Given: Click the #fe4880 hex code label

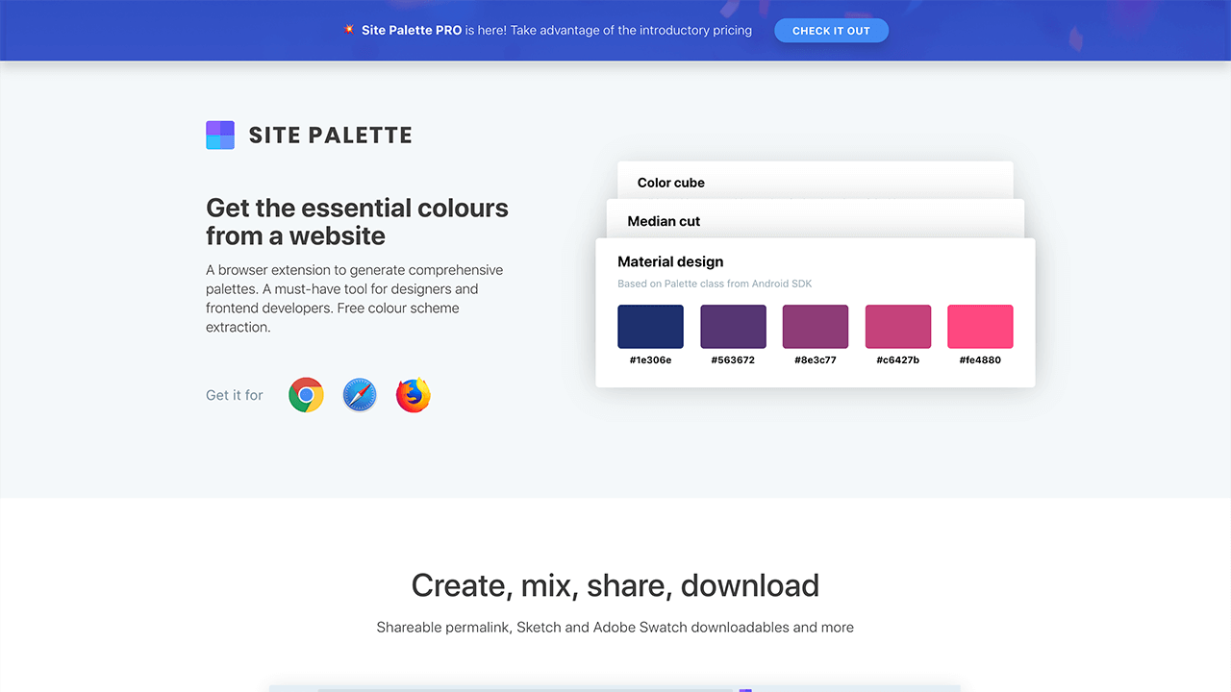Looking at the screenshot, I should (x=980, y=360).
